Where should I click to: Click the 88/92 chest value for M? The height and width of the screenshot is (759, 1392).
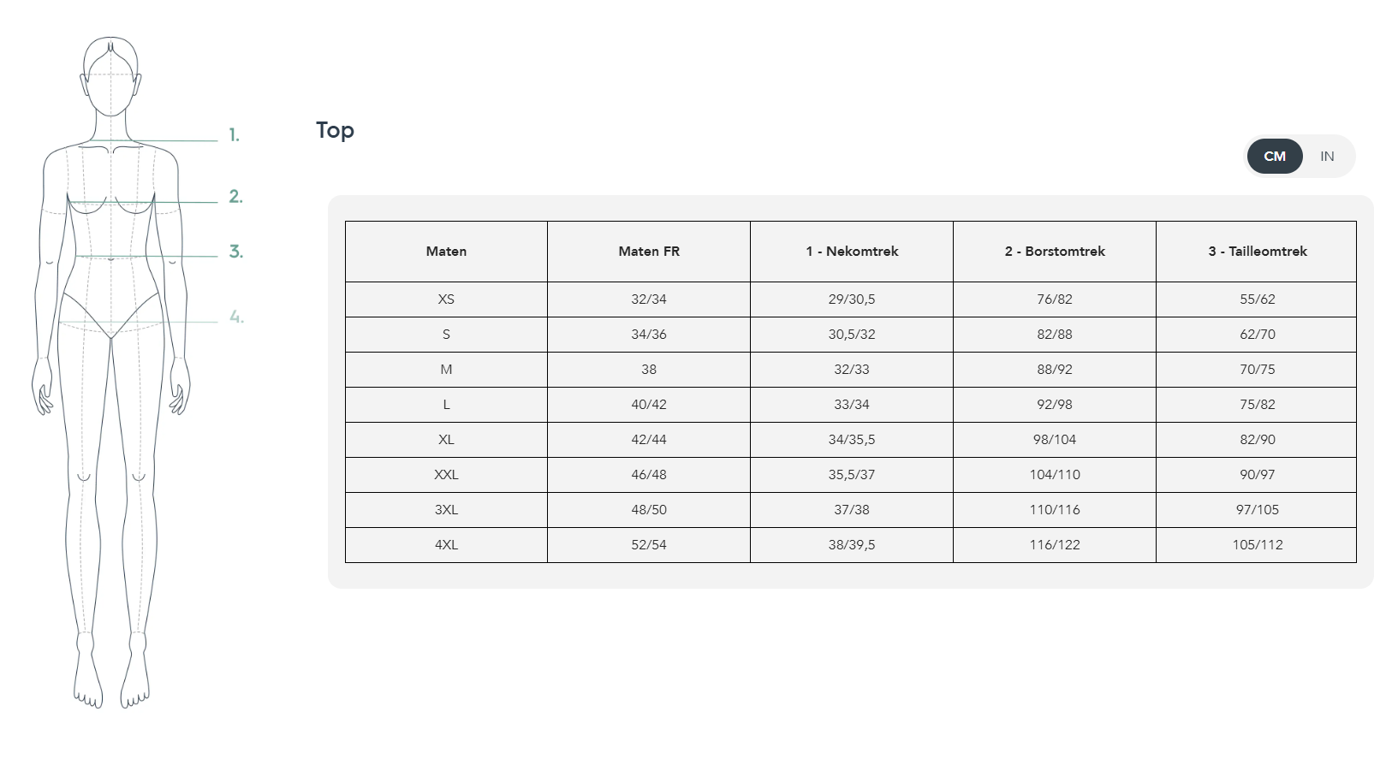pyautogui.click(x=1055, y=370)
